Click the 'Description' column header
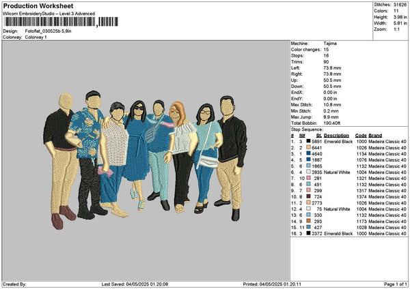Viewport: 410px width, 289px height. (336, 136)
